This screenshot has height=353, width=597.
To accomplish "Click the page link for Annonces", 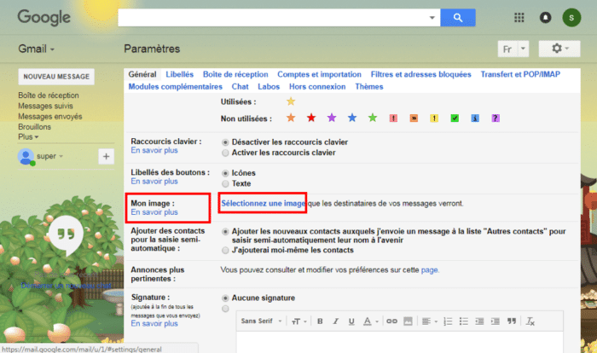I will 429,270.
